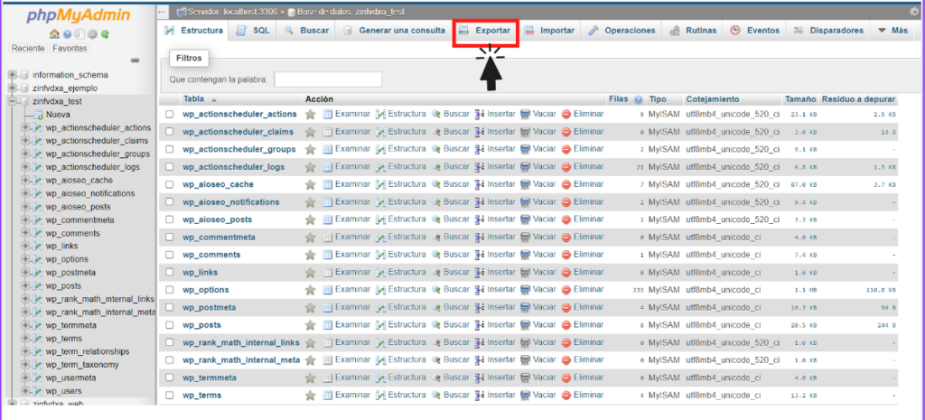Open the Exportar tab
Image resolution: width=925 pixels, height=420 pixels.
pyautogui.click(x=485, y=31)
